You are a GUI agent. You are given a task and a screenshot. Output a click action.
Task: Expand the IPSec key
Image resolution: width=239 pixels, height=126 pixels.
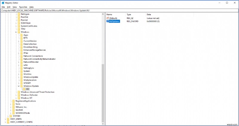tap(19, 53)
